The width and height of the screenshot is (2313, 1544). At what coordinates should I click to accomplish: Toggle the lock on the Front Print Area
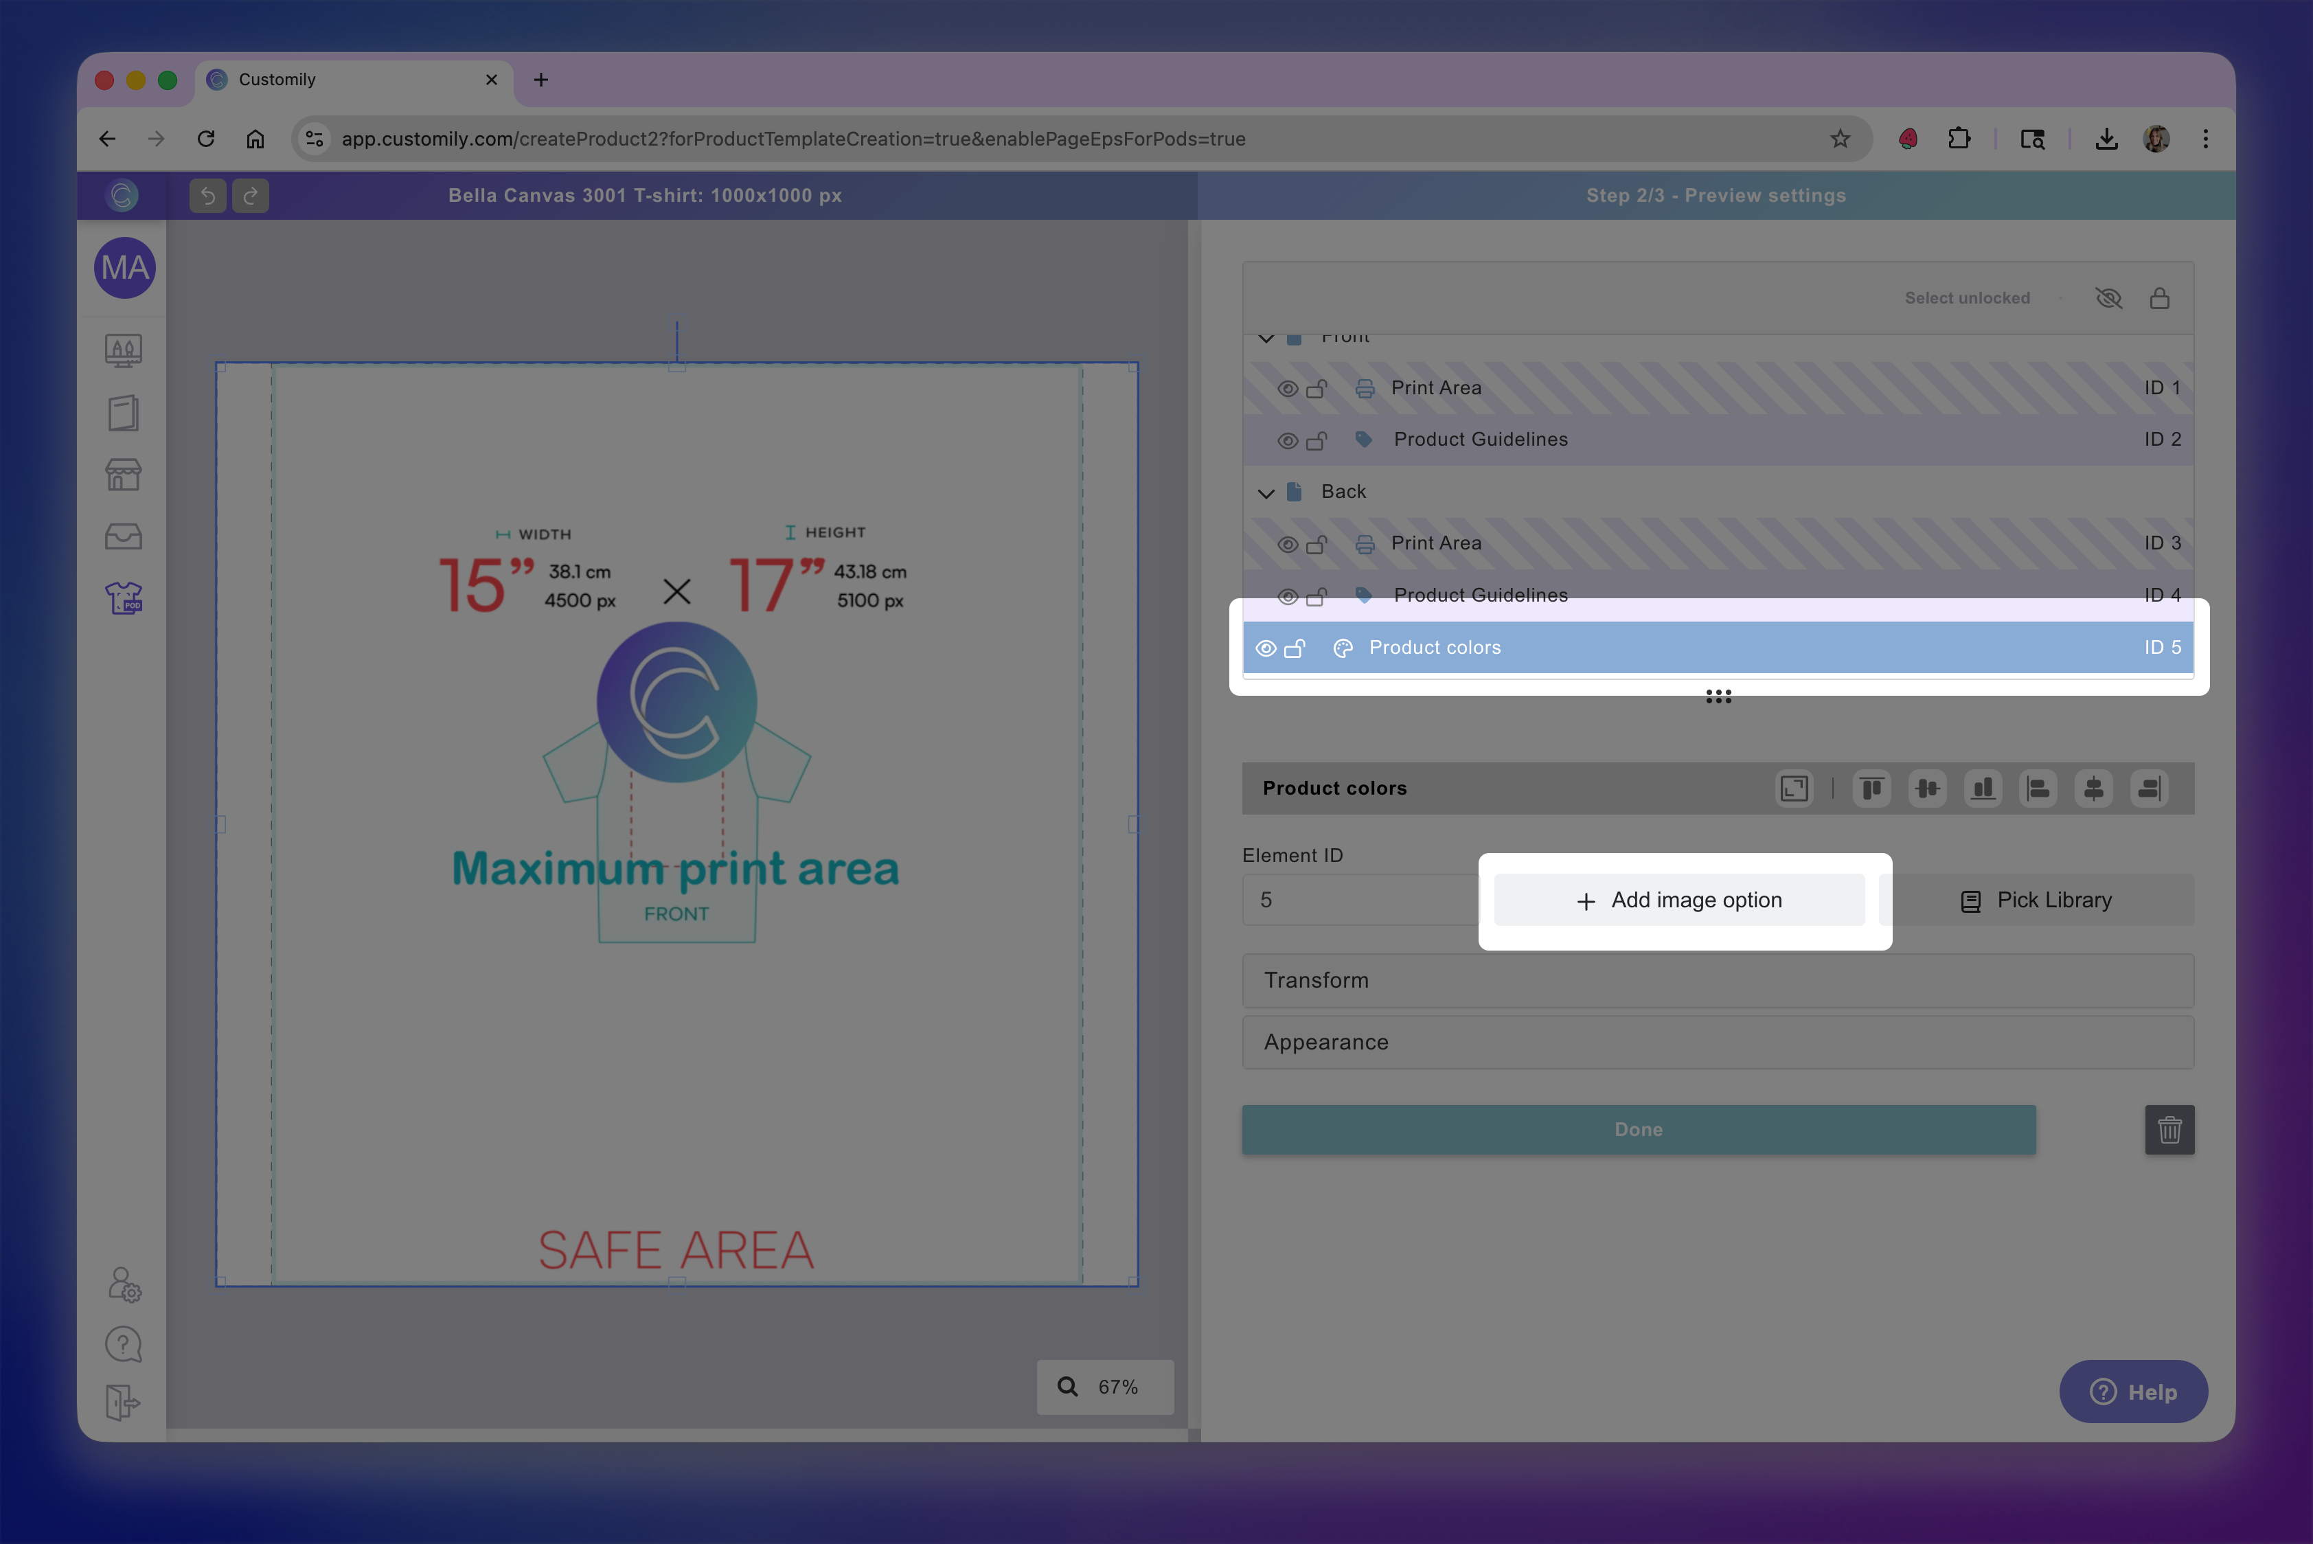coord(1317,387)
